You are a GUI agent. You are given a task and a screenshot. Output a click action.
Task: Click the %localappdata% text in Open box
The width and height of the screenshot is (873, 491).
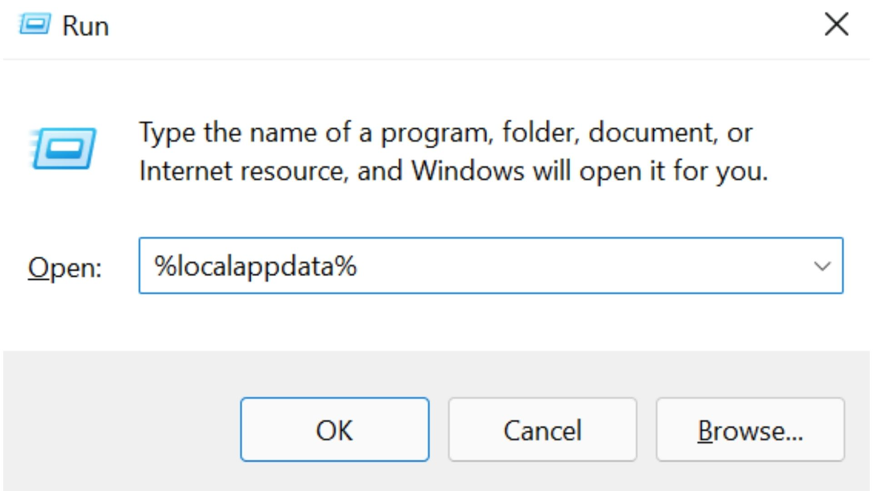(x=255, y=266)
